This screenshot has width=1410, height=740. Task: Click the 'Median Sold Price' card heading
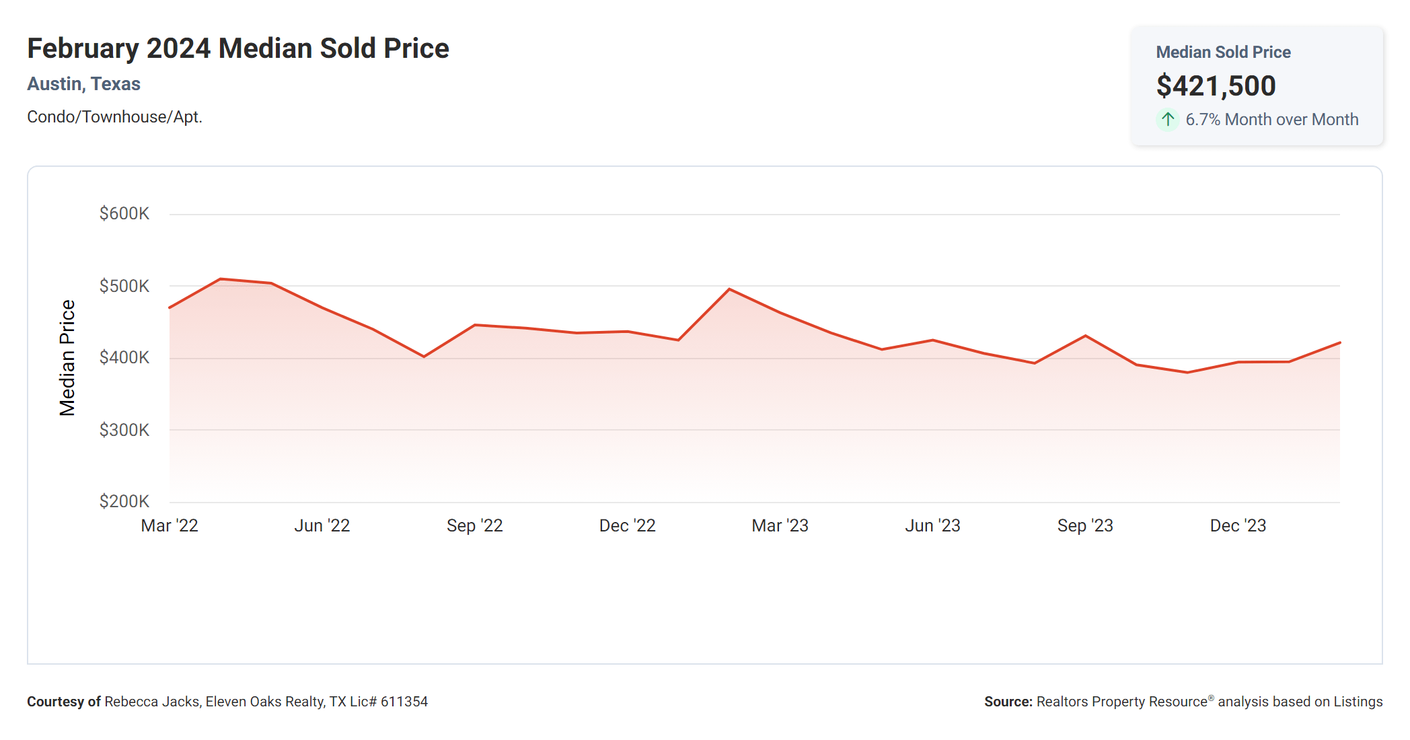point(1223,52)
